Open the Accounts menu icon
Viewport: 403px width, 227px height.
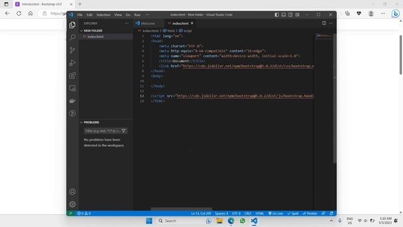(x=72, y=192)
